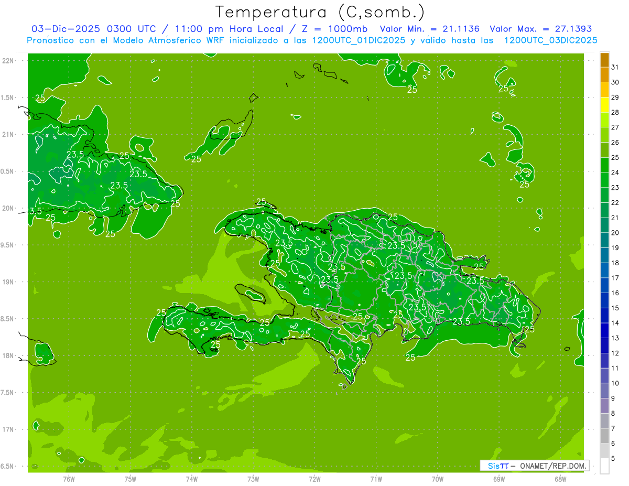
Task: Click the "74W" longitude axis label
Action: 191,479
